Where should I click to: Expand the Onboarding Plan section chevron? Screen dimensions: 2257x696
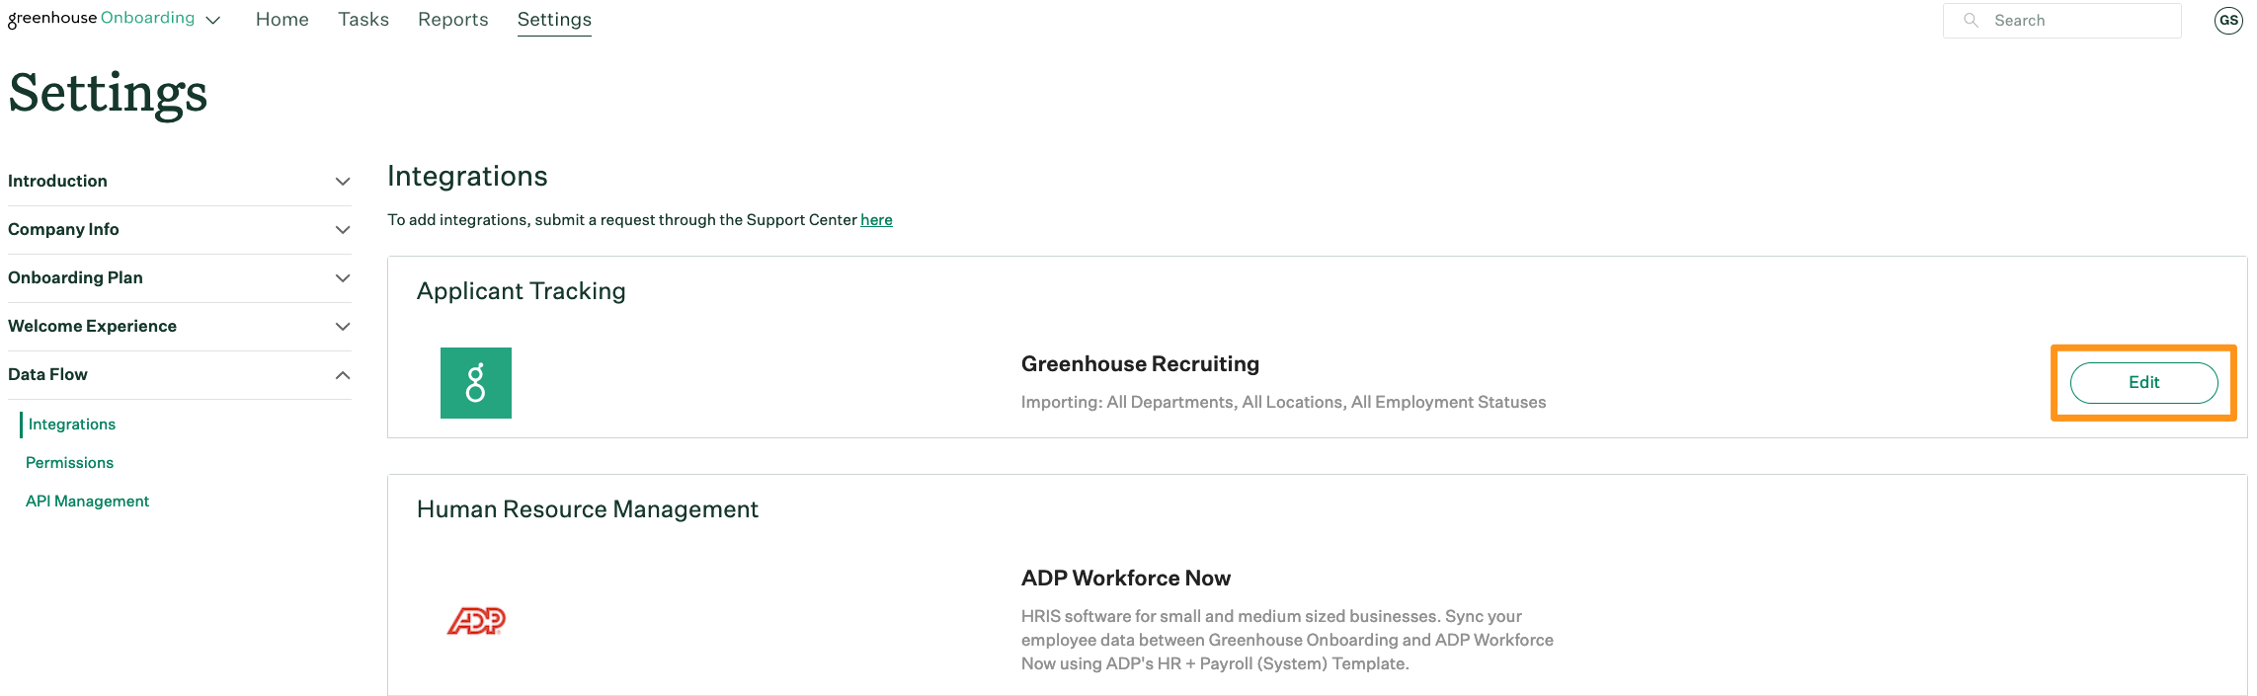343,278
